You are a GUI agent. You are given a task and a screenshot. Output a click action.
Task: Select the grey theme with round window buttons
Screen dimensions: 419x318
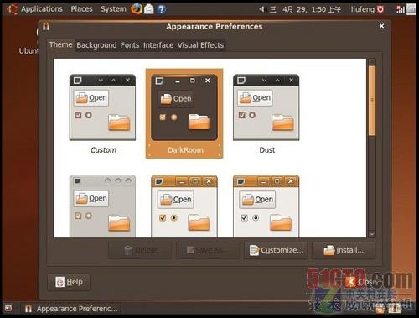(x=102, y=206)
